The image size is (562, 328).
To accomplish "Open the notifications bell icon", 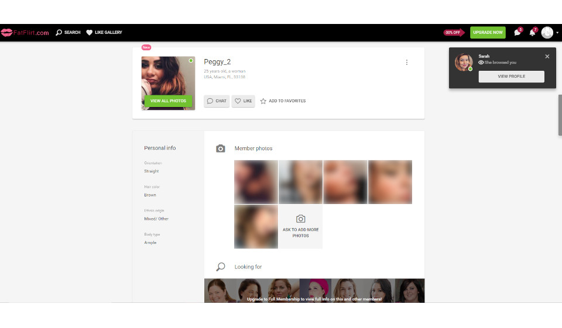I will [x=532, y=33].
